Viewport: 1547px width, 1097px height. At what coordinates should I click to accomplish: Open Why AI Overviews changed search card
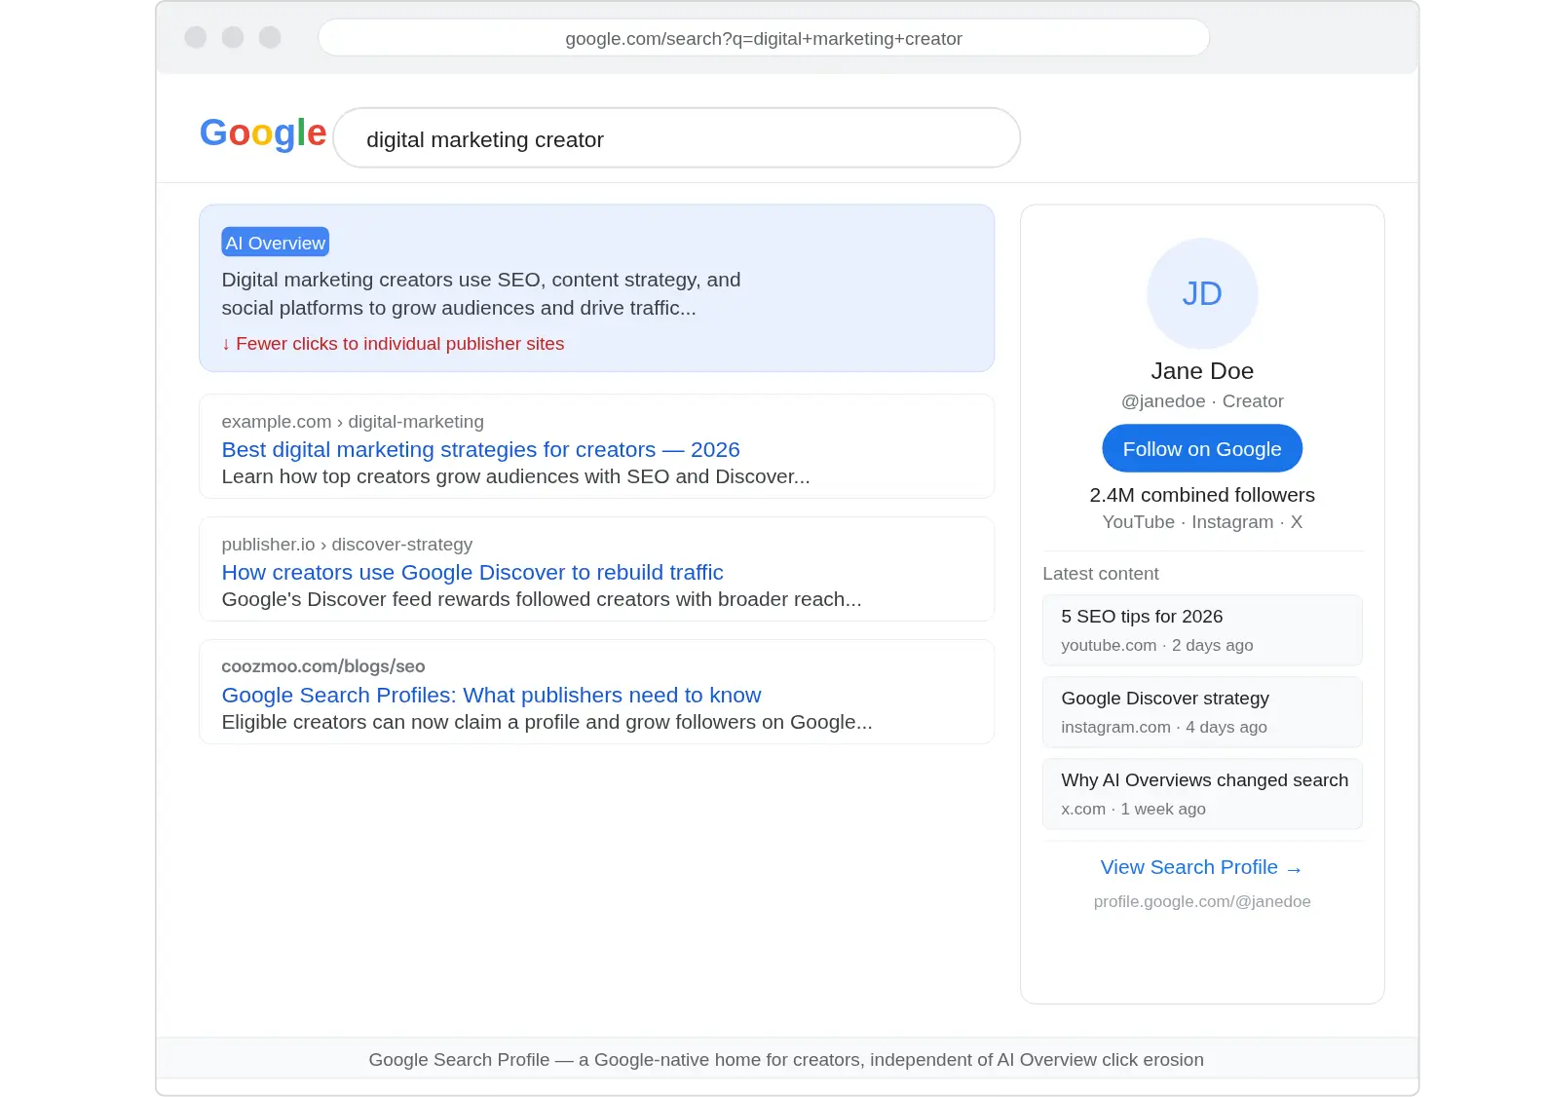1202,794
